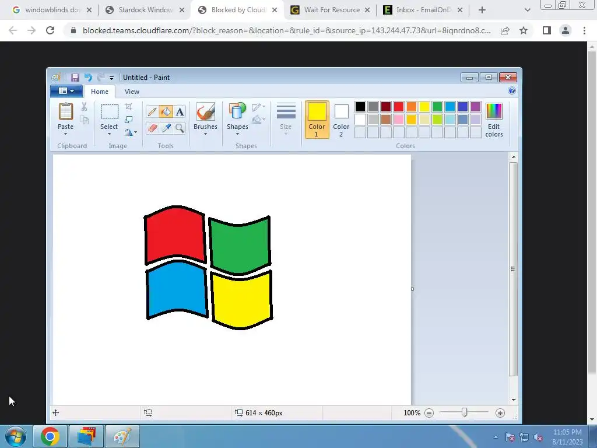This screenshot has width=597, height=448.
Task: Choose the purple color swatch
Action: (476, 107)
